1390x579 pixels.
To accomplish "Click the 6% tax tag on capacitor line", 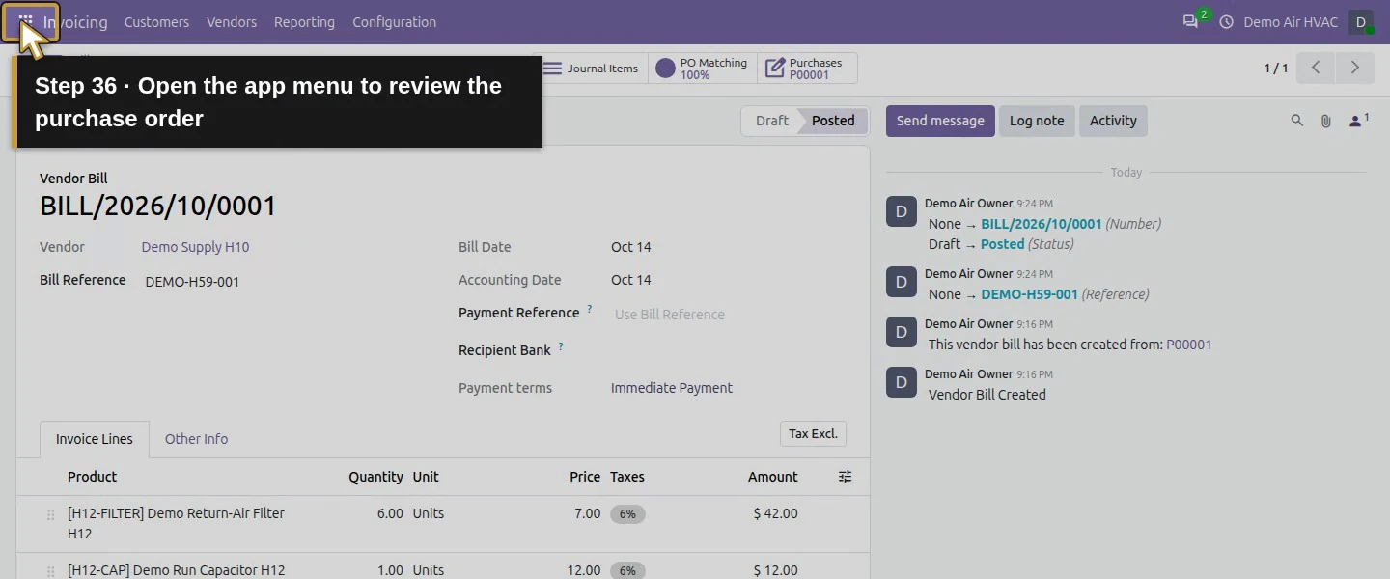I will coord(627,570).
